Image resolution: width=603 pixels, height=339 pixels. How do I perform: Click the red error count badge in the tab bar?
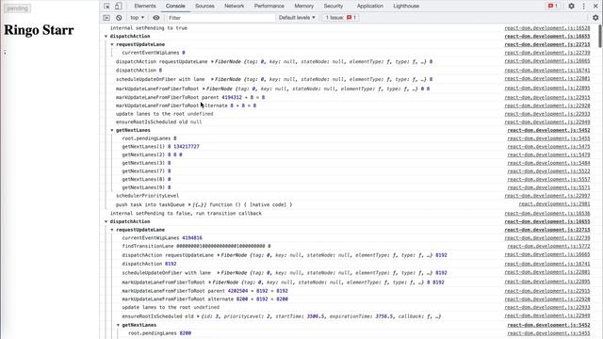[552, 7]
